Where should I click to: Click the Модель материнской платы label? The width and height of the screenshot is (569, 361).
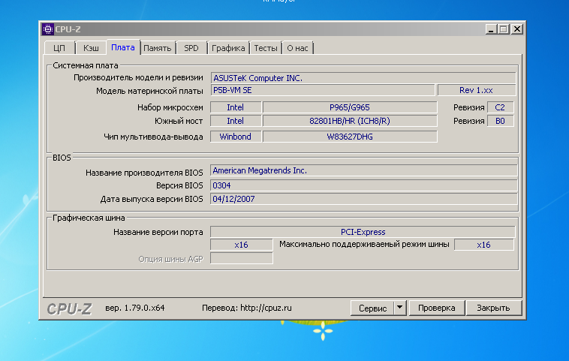(149, 91)
